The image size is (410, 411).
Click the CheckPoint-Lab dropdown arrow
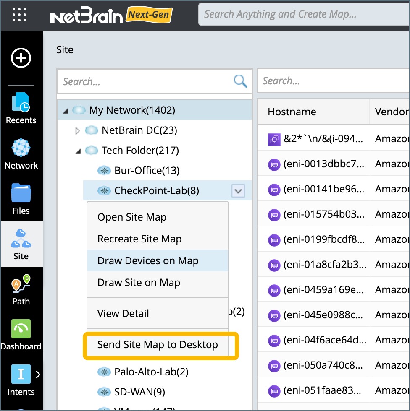pyautogui.click(x=238, y=191)
